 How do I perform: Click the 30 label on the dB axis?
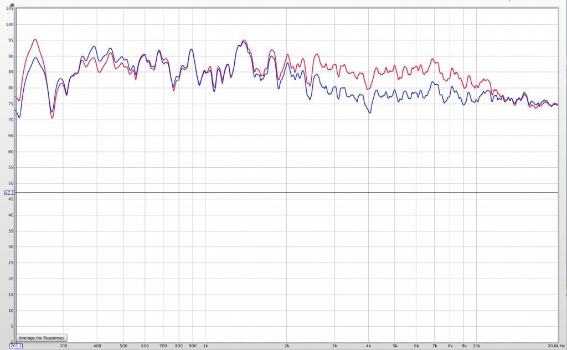(x=11, y=247)
